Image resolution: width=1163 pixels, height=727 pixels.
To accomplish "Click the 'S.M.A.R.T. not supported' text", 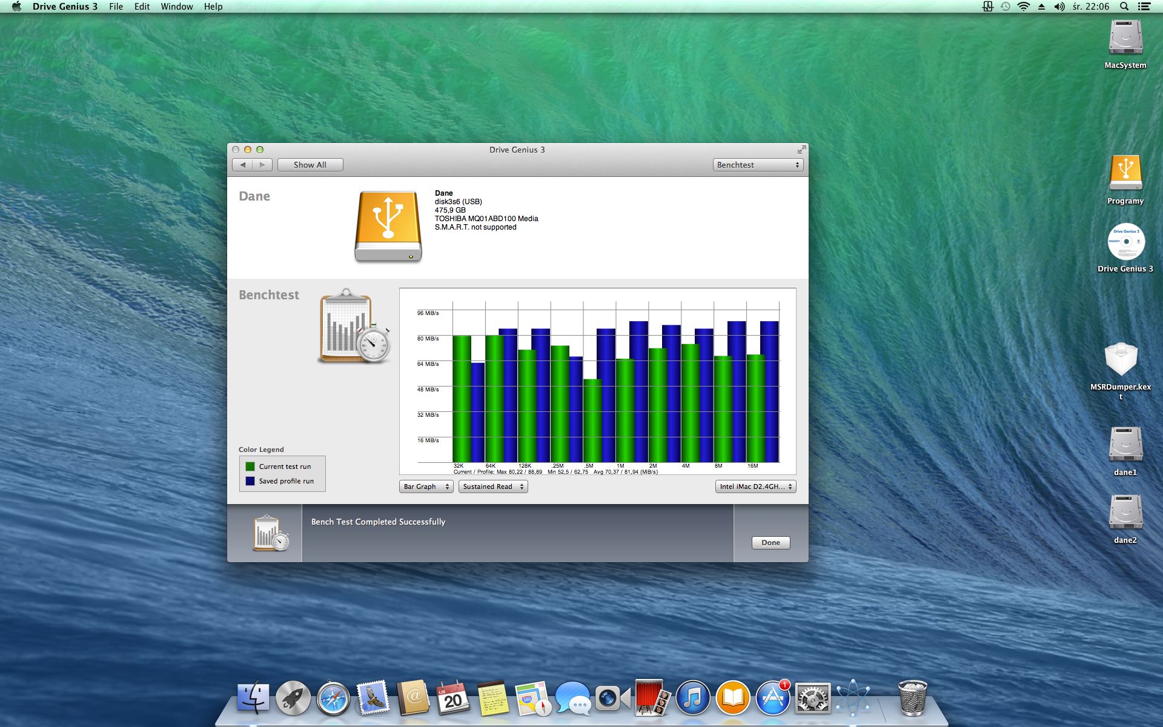I will (x=475, y=227).
